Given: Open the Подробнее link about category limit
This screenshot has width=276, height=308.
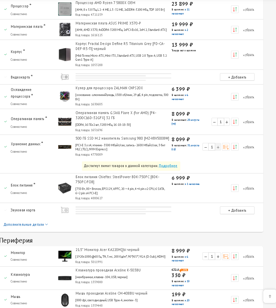Looking at the screenshot, I should [x=168, y=166].
